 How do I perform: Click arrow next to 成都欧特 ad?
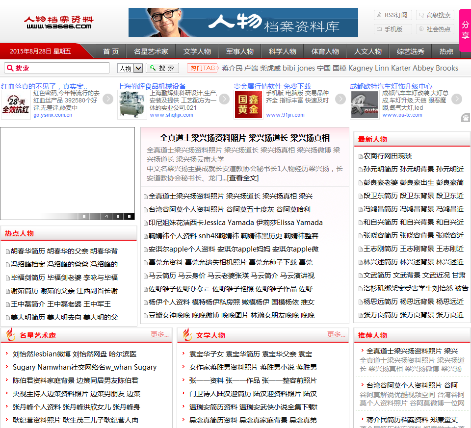click(457, 99)
